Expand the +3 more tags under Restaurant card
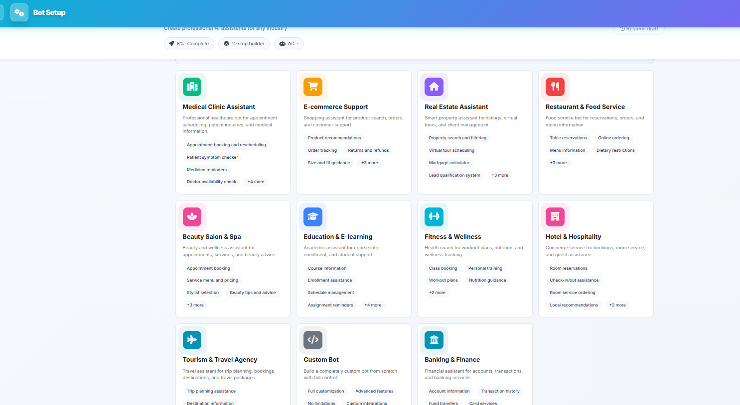740x405 pixels. [x=558, y=162]
